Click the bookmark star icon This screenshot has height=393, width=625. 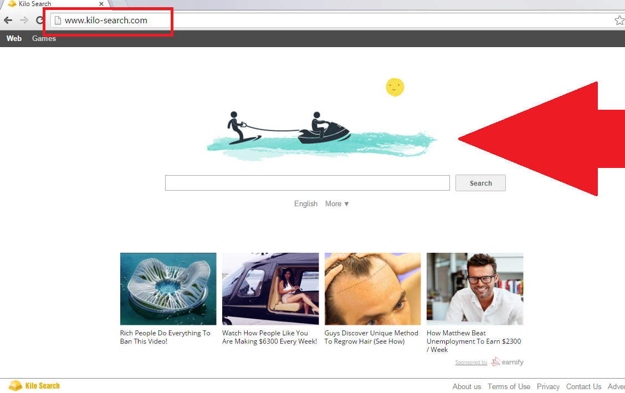pos(619,21)
